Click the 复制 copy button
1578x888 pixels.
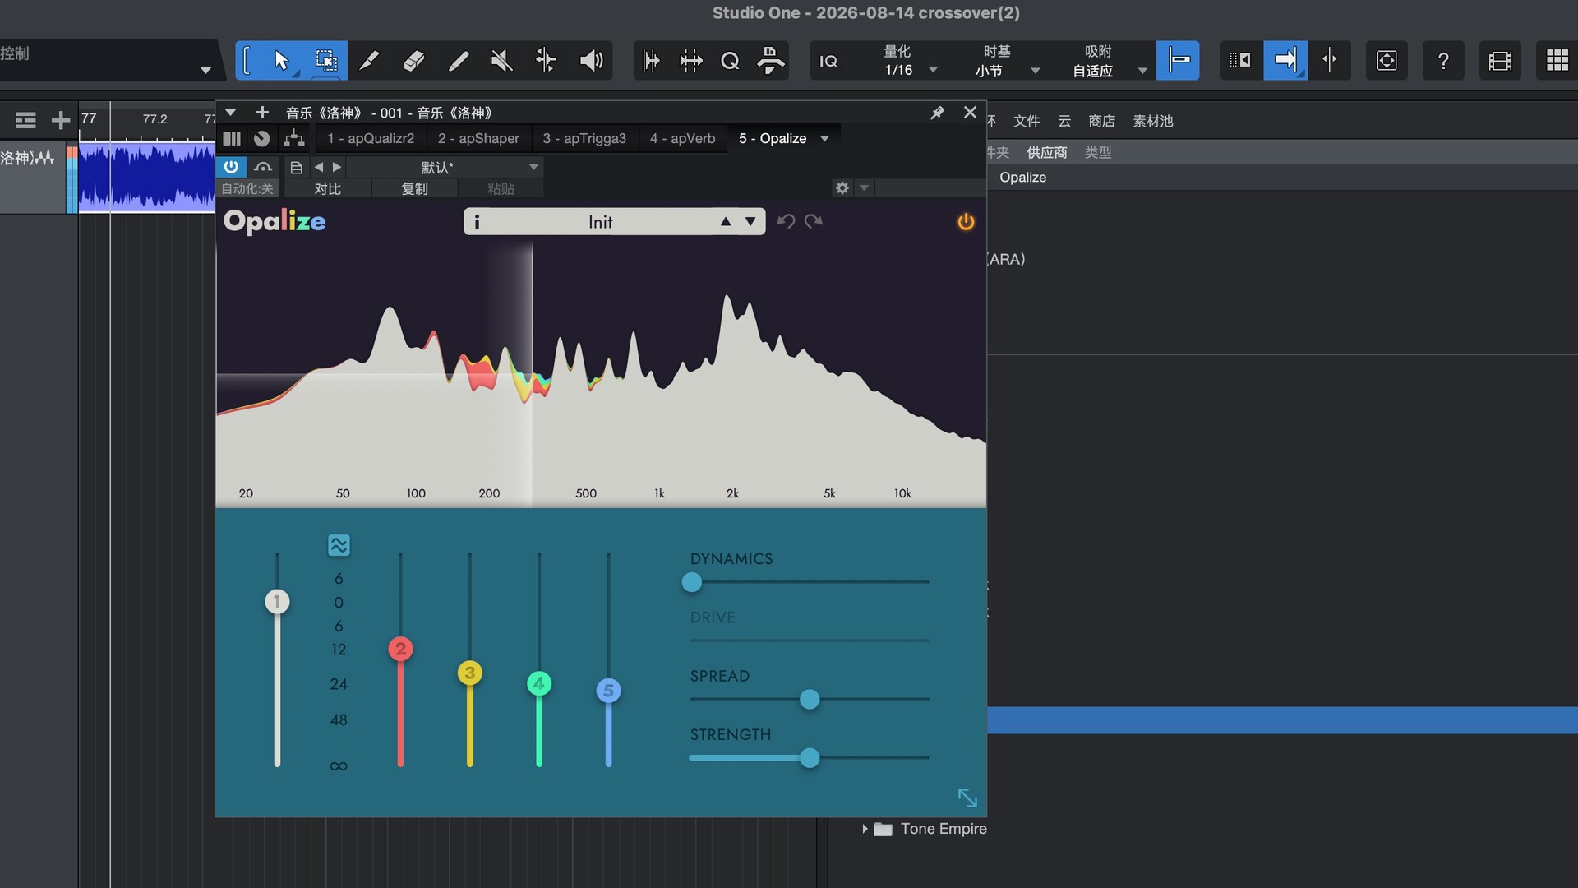click(414, 189)
